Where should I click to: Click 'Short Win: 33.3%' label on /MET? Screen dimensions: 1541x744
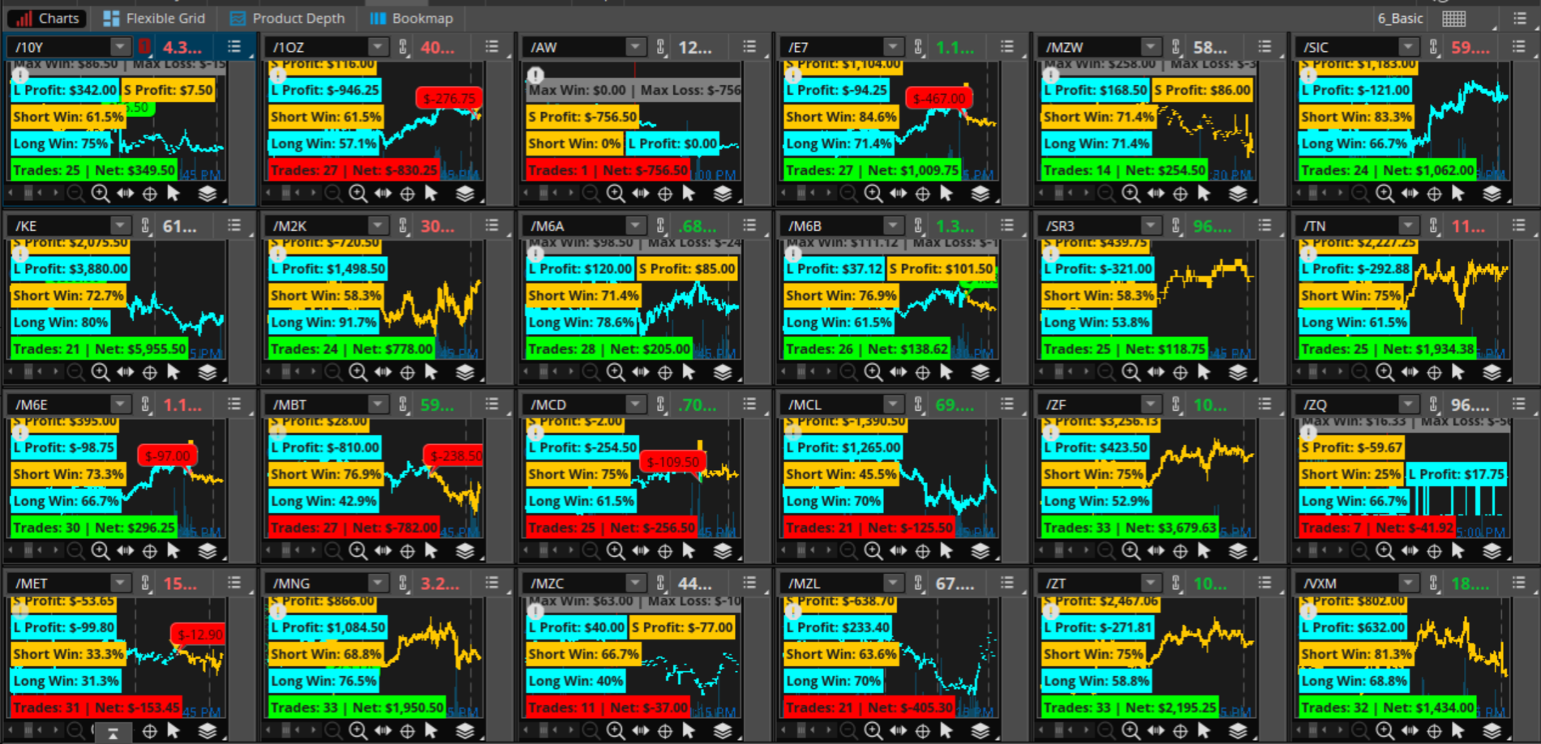(68, 654)
